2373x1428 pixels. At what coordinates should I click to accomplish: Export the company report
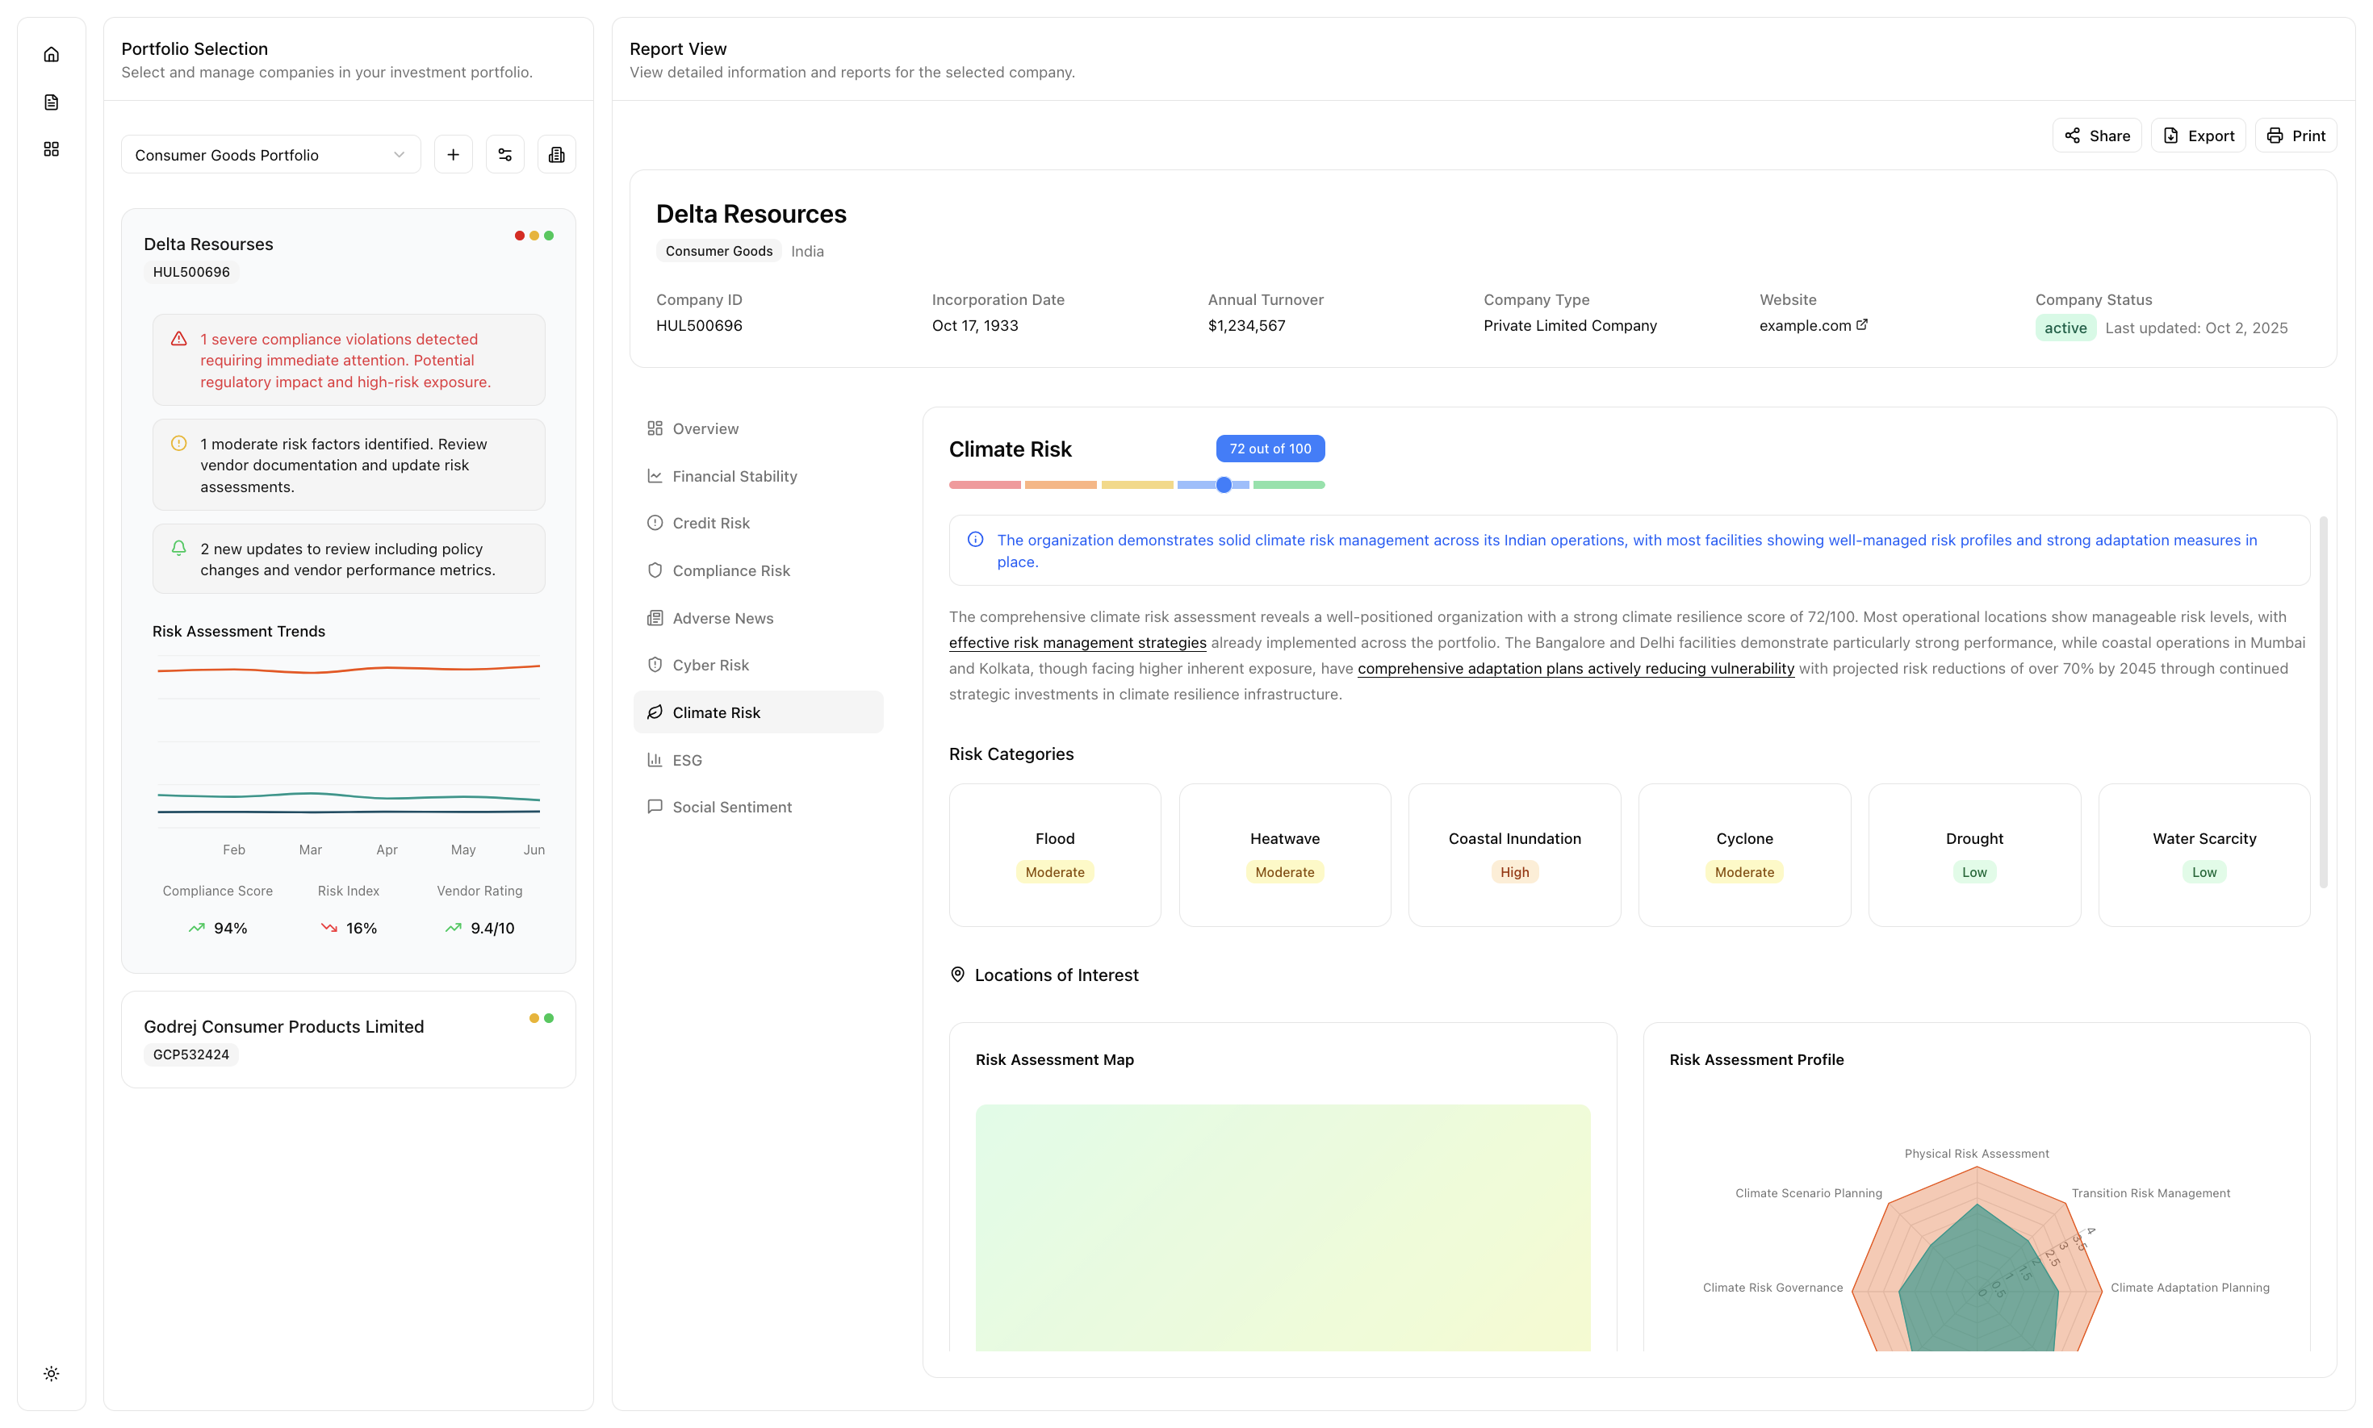2198,136
